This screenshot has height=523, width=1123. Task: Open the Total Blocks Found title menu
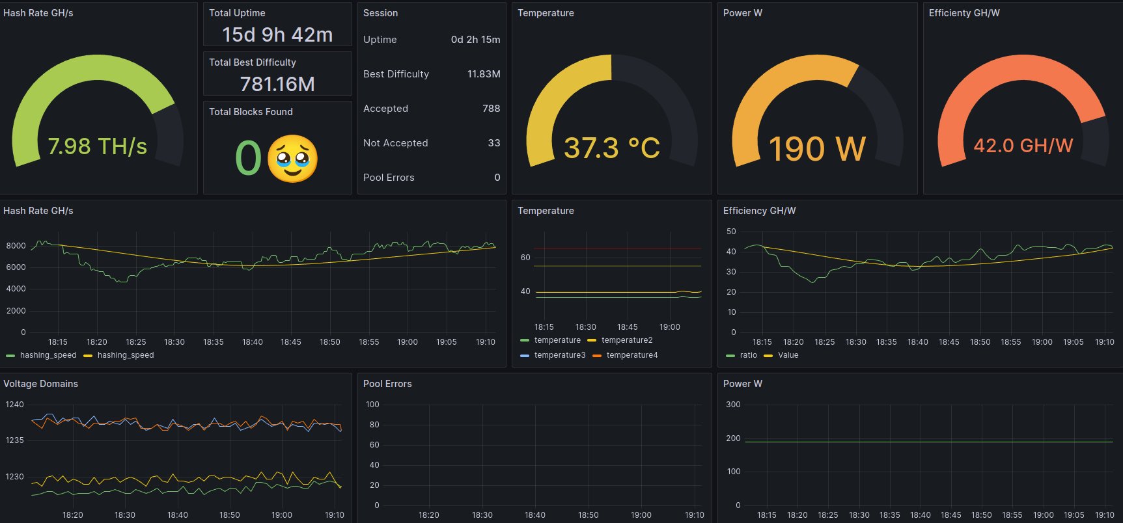(x=251, y=112)
